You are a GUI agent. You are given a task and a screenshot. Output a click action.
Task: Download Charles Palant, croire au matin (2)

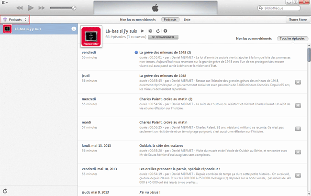pyautogui.click(x=298, y=106)
